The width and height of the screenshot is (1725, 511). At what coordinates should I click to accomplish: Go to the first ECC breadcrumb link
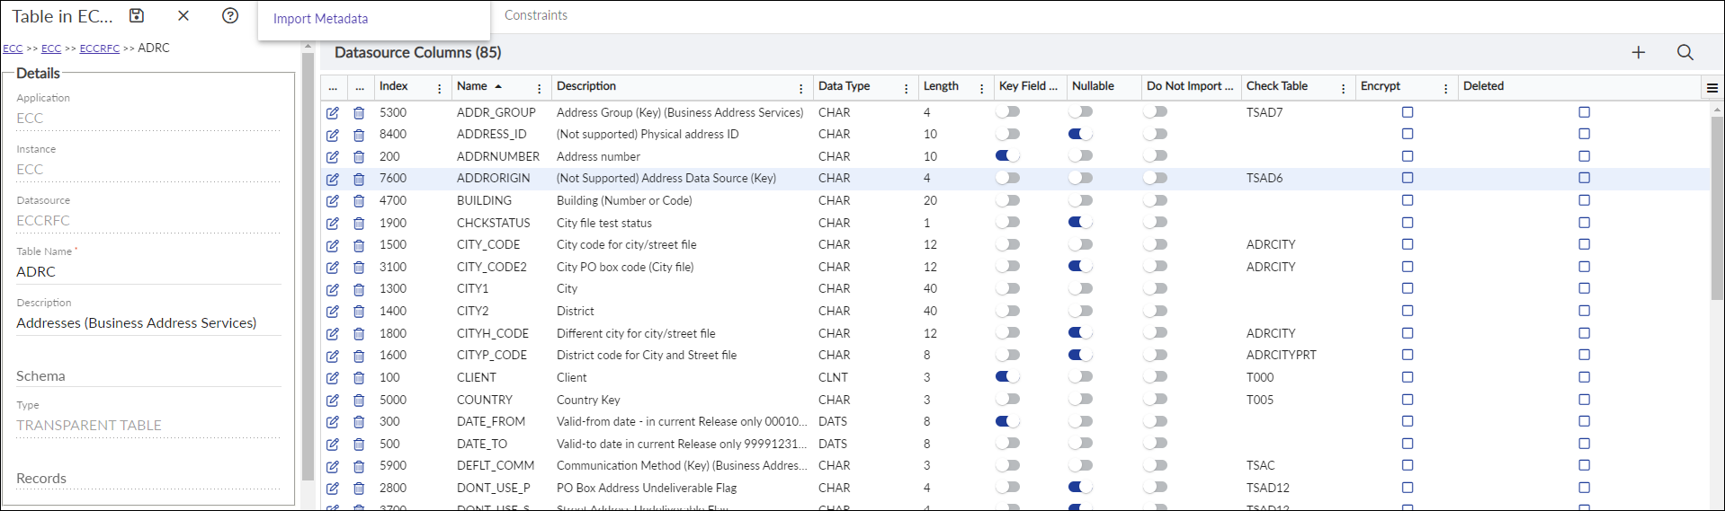(x=13, y=48)
